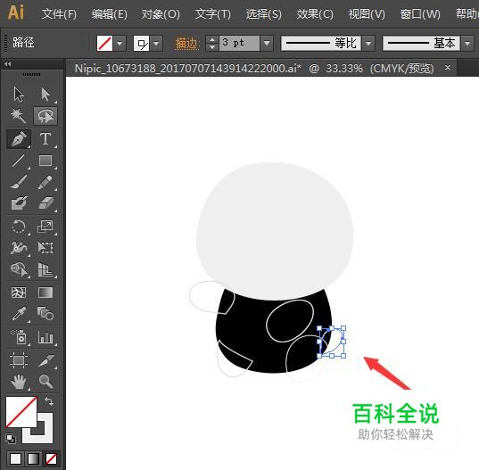
Task: Select the Paintbrush tool
Action: (19, 182)
